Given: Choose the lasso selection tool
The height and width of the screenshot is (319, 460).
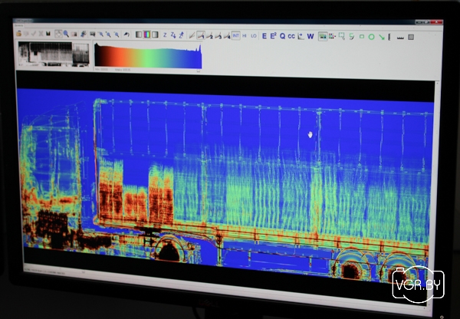Looking at the screenshot, I should [x=352, y=36].
